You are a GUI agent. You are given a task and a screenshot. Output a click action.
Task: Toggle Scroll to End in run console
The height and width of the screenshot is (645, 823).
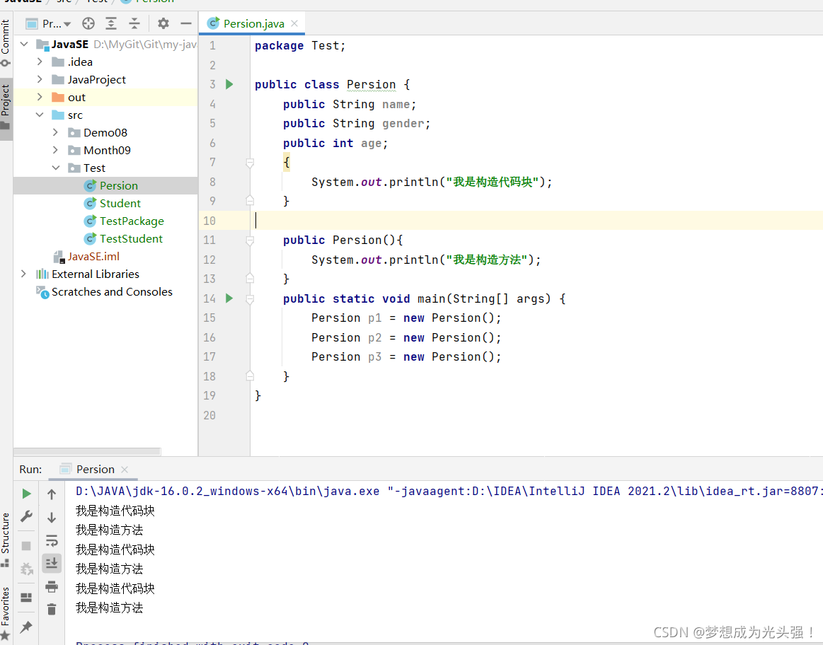pos(52,564)
